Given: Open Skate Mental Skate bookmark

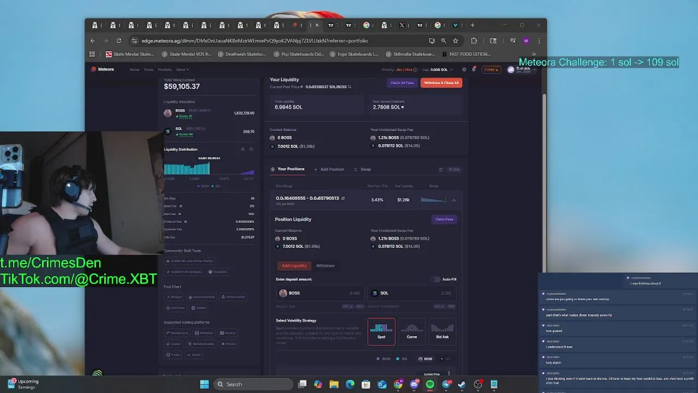Looking at the screenshot, I should click(130, 54).
